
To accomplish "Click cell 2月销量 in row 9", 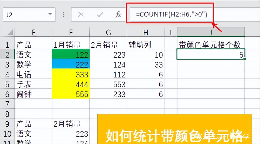I will (x=71, y=123).
